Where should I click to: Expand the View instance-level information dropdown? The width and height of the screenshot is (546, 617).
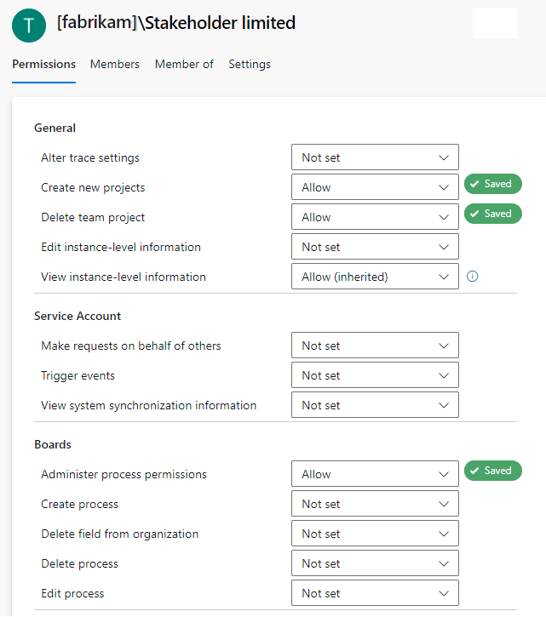375,277
